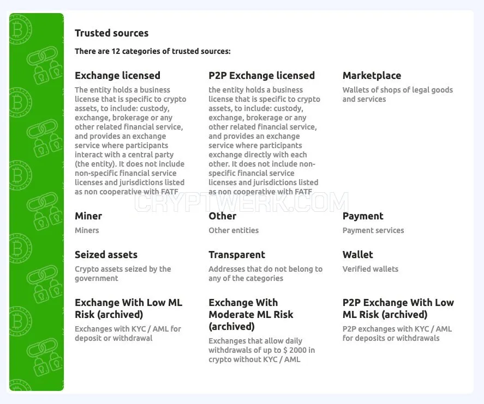Screen dimensions: 484x404
Task: Open the Payment category heading
Action: (x=363, y=216)
